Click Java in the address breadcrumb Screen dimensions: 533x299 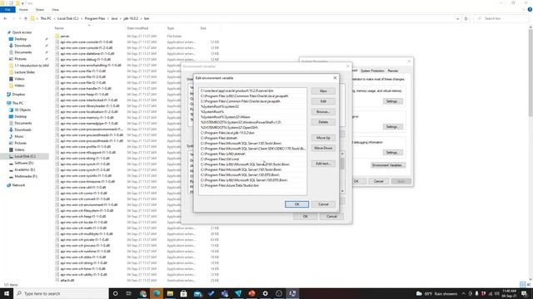pyautogui.click(x=115, y=18)
